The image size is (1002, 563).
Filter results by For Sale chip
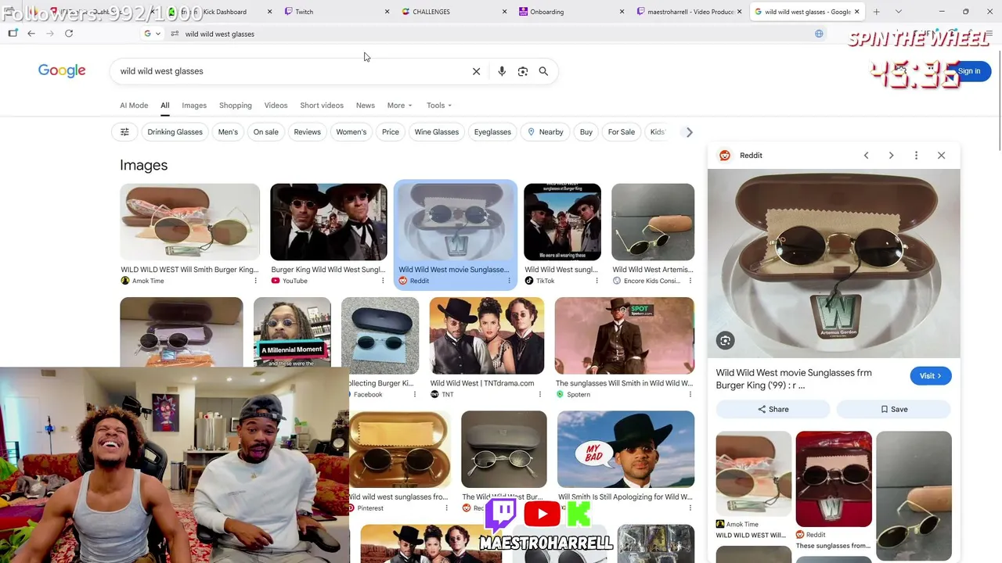coord(622,132)
